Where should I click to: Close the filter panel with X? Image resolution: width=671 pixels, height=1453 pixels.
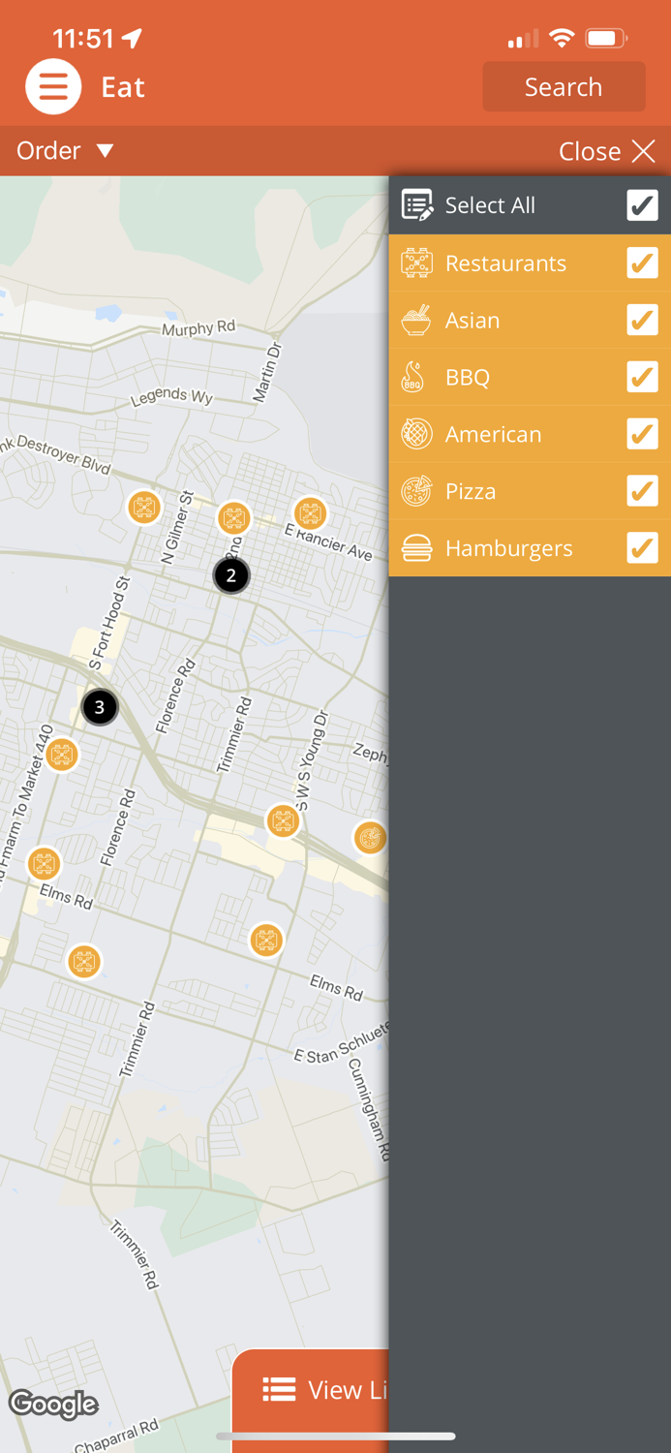(644, 151)
